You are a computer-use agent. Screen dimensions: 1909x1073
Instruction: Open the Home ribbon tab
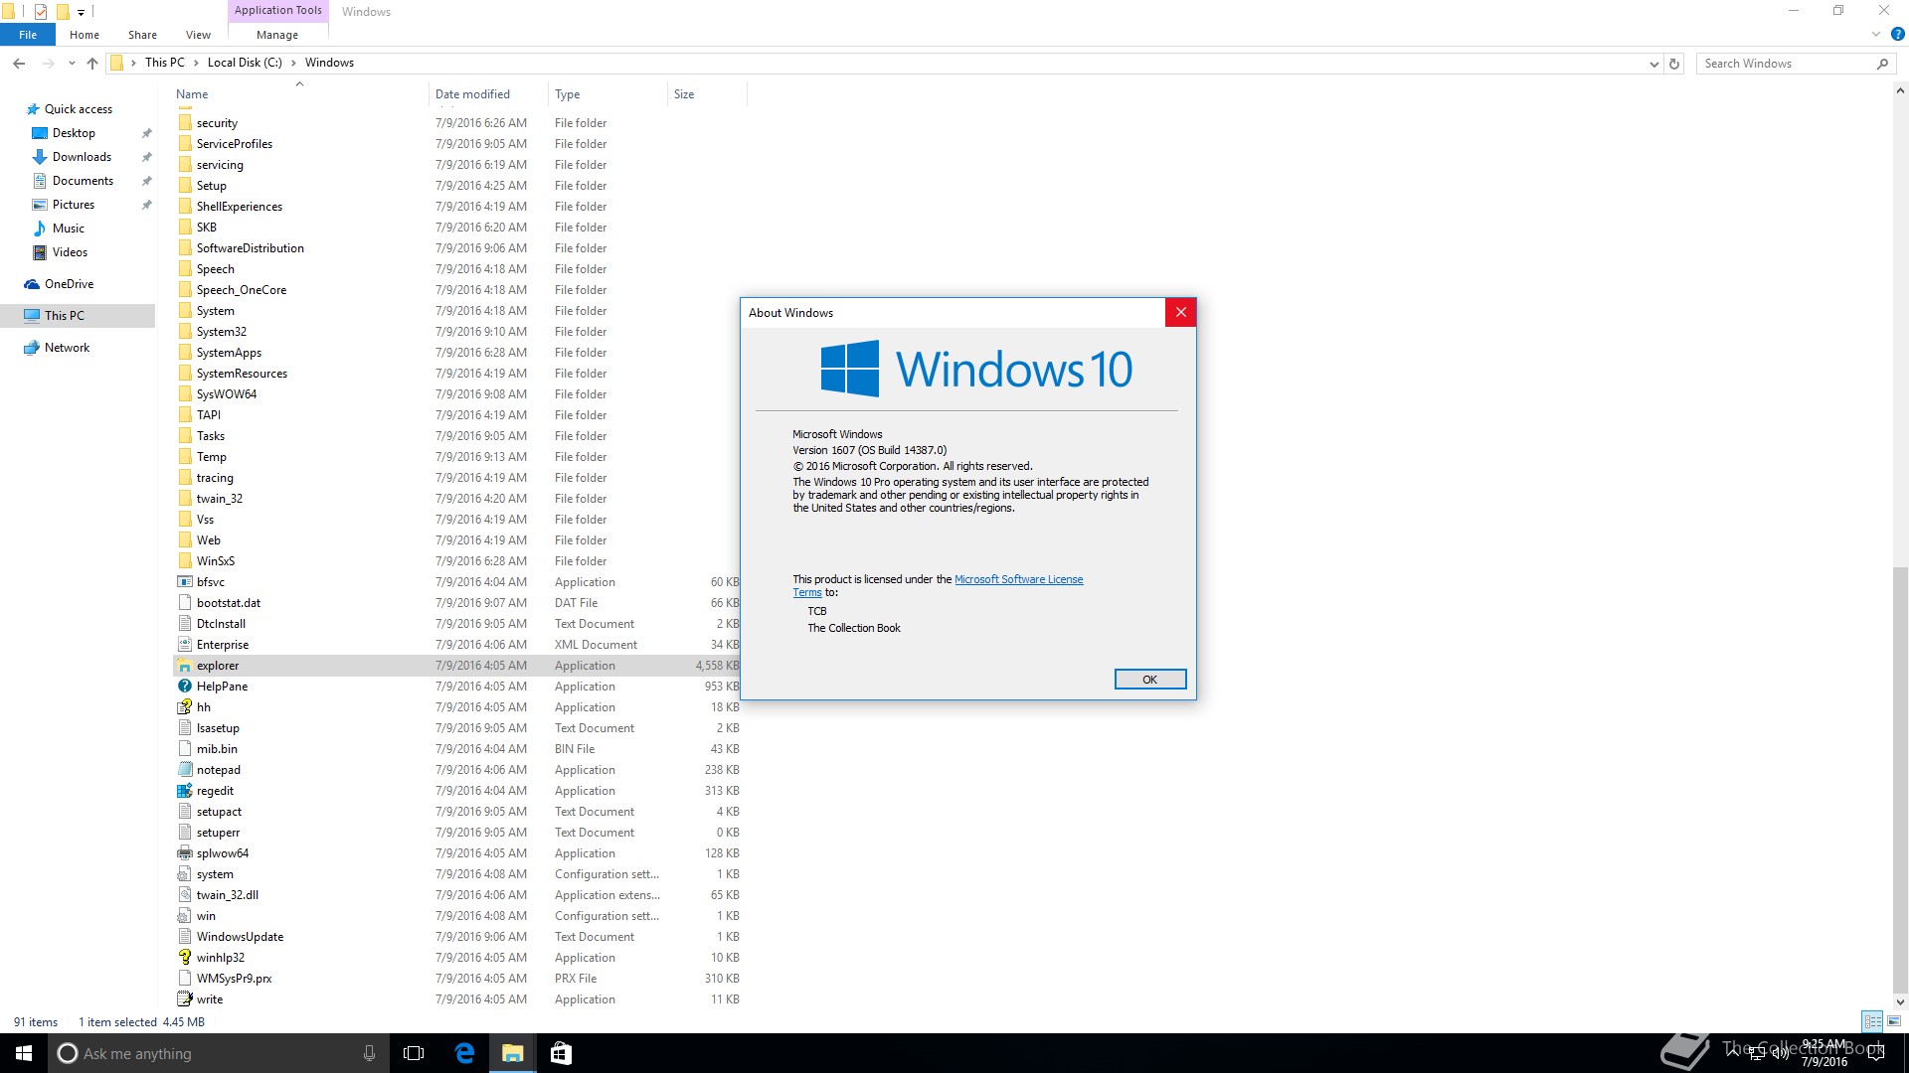point(85,35)
